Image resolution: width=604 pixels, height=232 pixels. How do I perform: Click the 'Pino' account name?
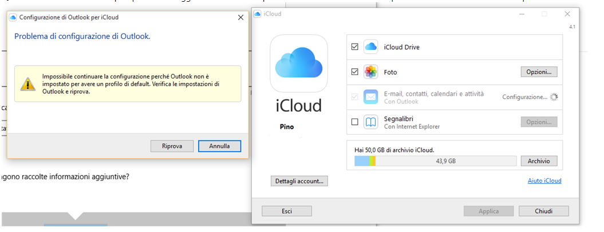(287, 127)
